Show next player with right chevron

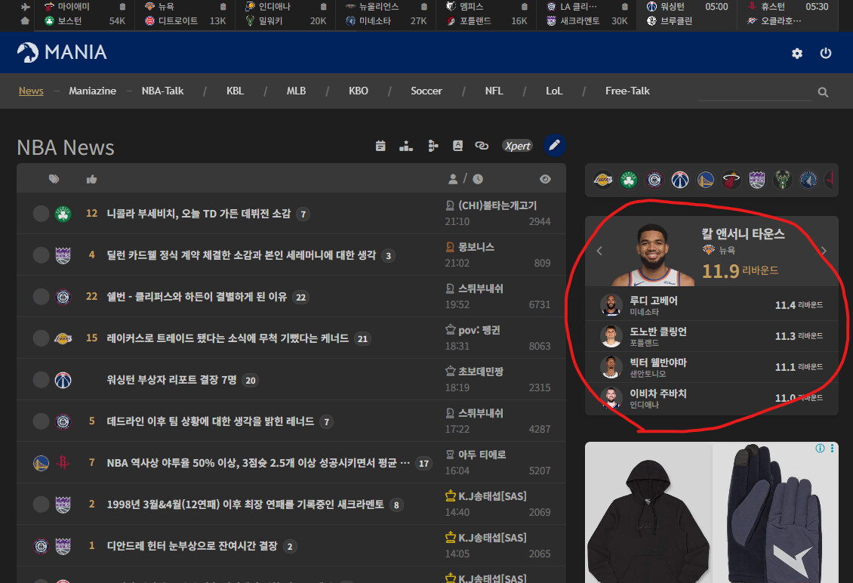coord(824,251)
